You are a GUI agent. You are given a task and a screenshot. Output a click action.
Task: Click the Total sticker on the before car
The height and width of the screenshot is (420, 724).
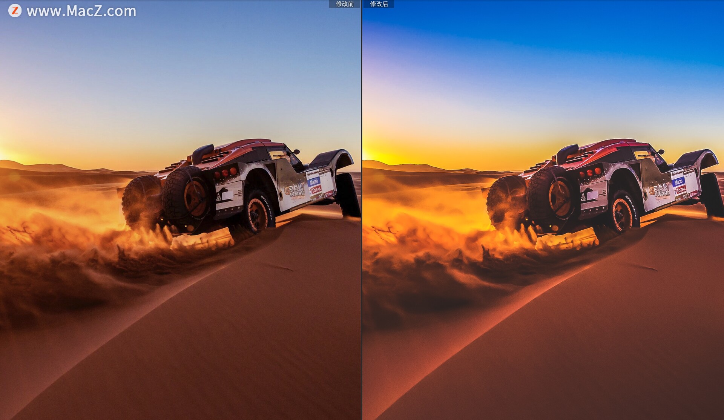click(315, 190)
